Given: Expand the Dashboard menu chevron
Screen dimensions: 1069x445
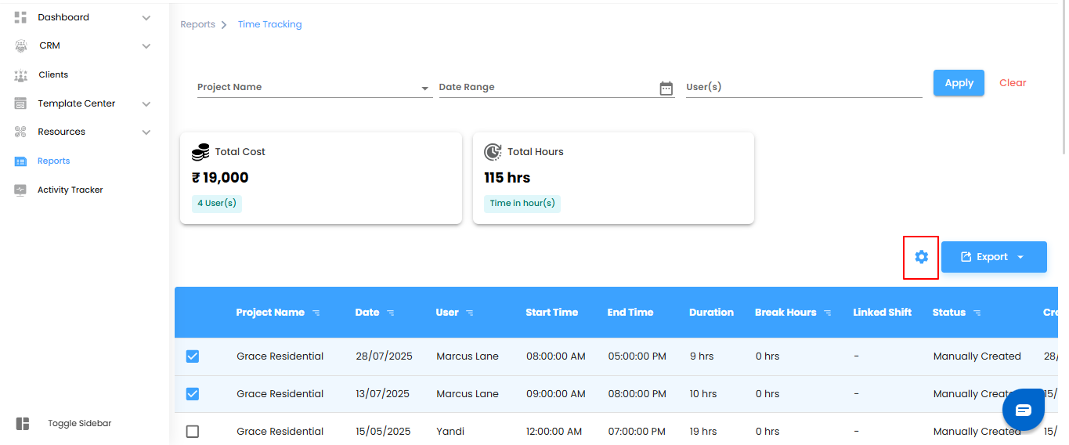Looking at the screenshot, I should pyautogui.click(x=146, y=17).
